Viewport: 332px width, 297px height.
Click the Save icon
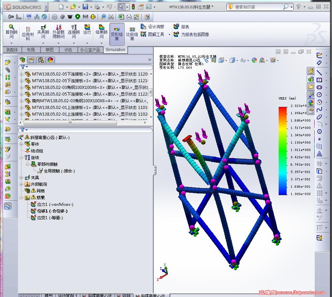[x=85, y=7]
